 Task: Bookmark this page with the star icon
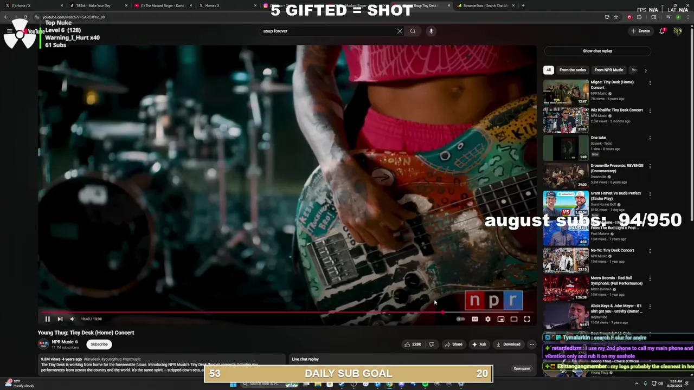point(616,17)
